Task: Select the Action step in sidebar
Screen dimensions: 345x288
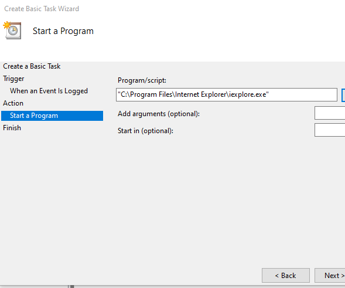Action: pyautogui.click(x=13, y=103)
